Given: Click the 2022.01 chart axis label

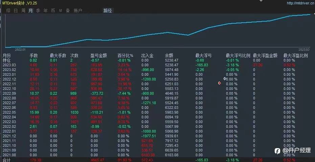Looking at the screenshot, I should (20, 50).
